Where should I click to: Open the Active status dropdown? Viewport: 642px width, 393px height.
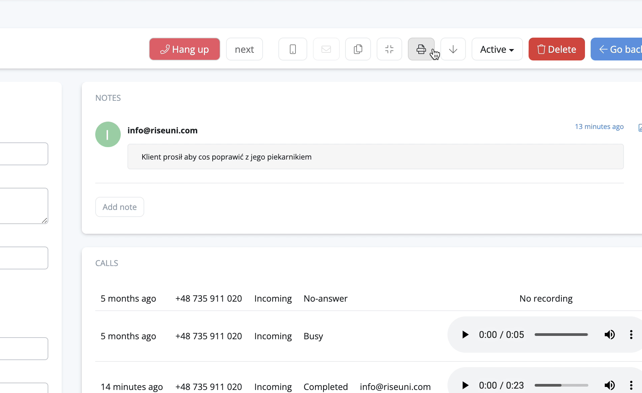coord(497,49)
